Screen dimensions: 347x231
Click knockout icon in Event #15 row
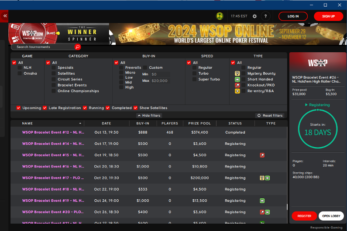click(x=262, y=155)
